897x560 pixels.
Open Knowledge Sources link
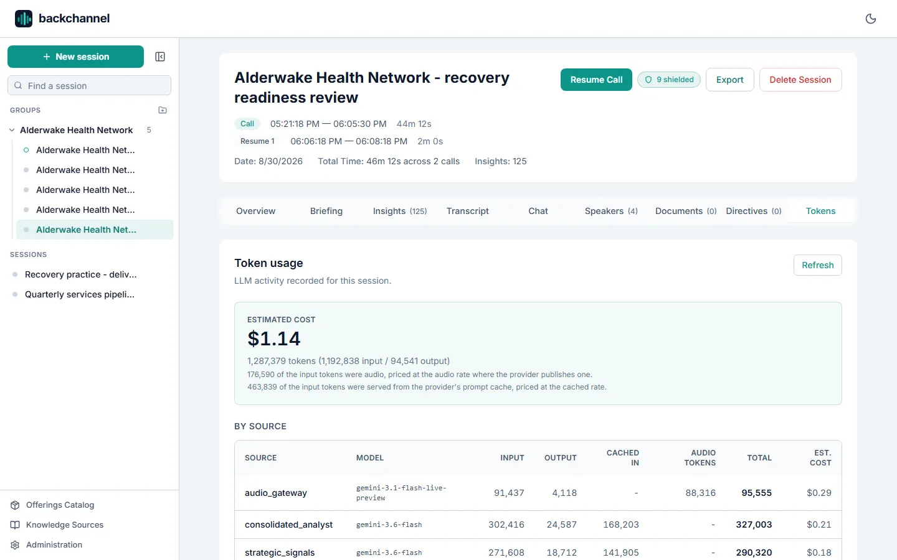click(65, 525)
